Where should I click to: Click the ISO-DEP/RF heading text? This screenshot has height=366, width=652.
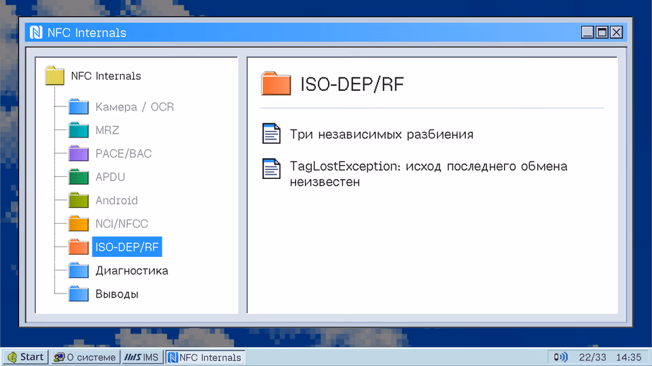352,84
